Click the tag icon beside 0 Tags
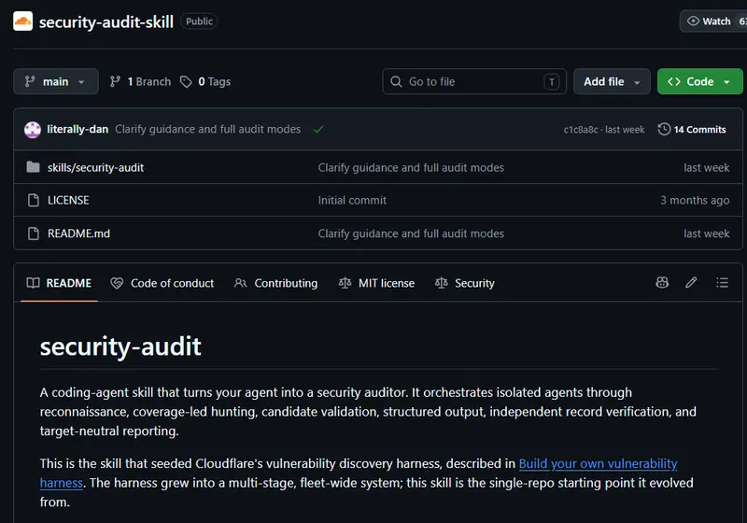The width and height of the screenshot is (747, 523). (x=186, y=82)
